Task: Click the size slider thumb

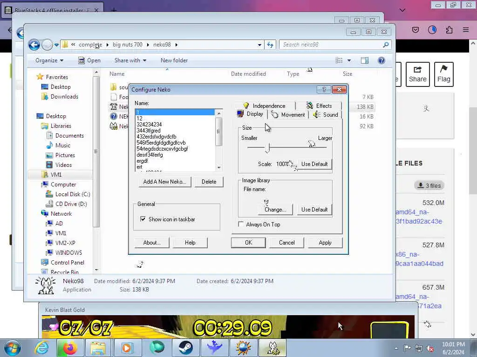Action: click(x=267, y=147)
